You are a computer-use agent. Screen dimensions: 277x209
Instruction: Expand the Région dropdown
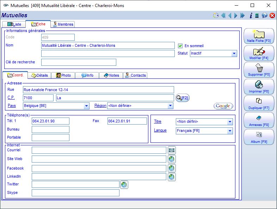(x=170, y=106)
